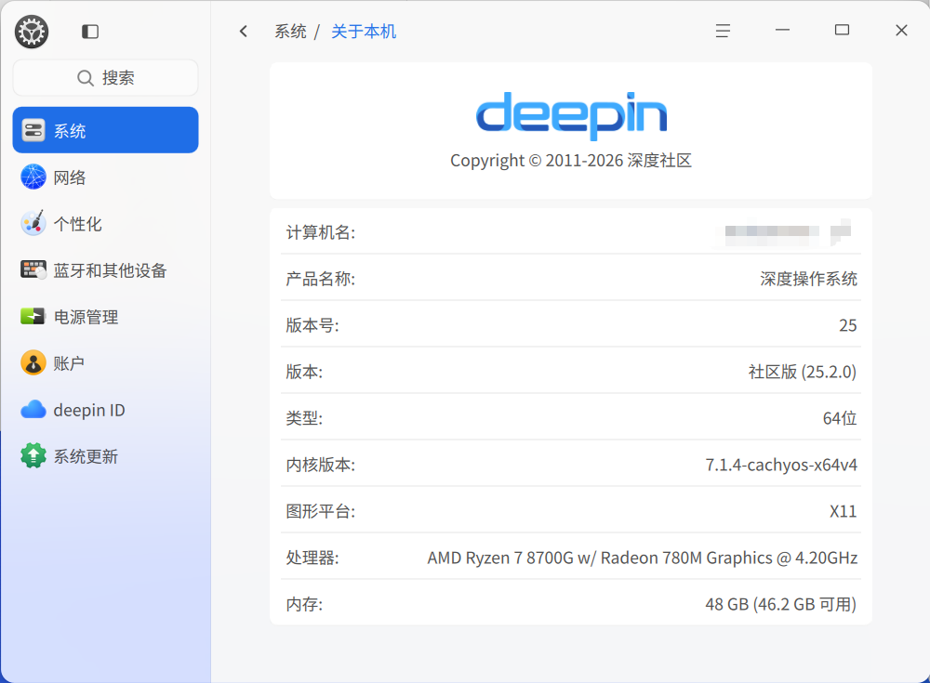The height and width of the screenshot is (683, 930).
Task: Click the "内核版本:" label
Action: pos(321,465)
